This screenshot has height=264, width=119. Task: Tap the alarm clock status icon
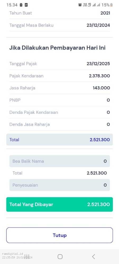80,5
